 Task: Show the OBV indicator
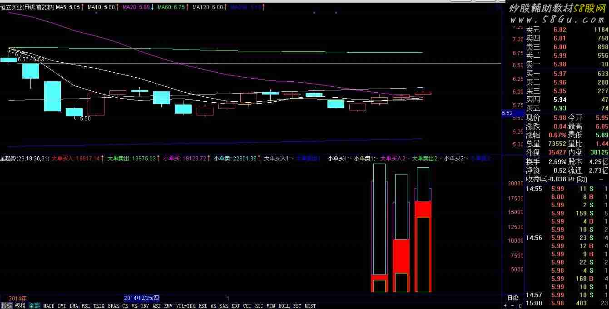coord(145,306)
